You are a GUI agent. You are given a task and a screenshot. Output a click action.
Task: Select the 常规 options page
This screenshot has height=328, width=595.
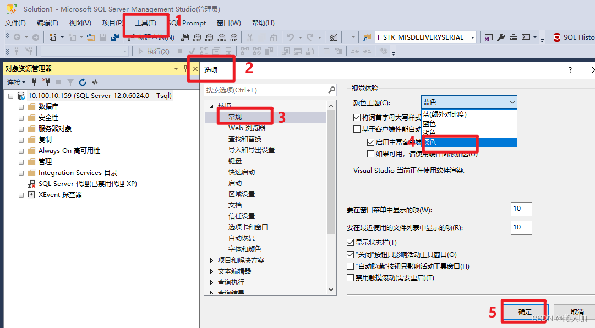[235, 117]
